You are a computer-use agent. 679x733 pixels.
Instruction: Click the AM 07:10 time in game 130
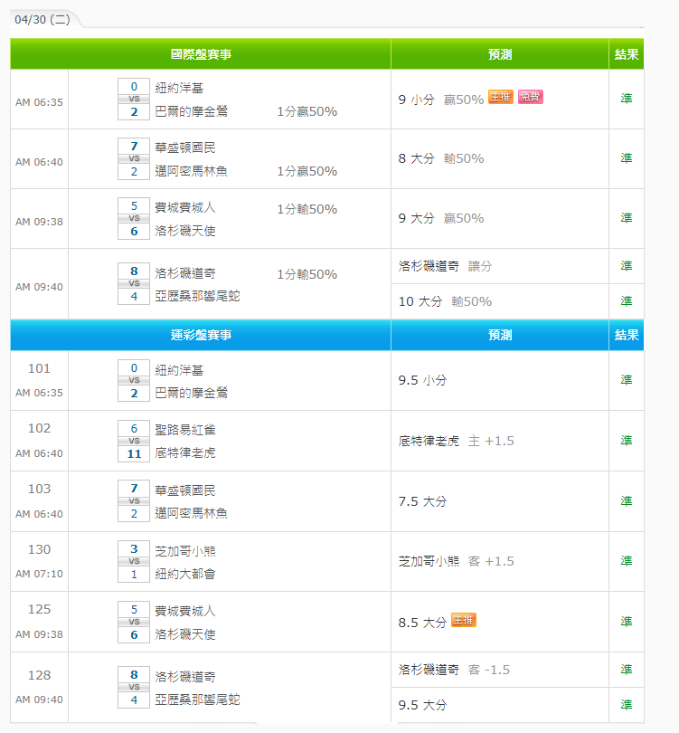point(39,574)
